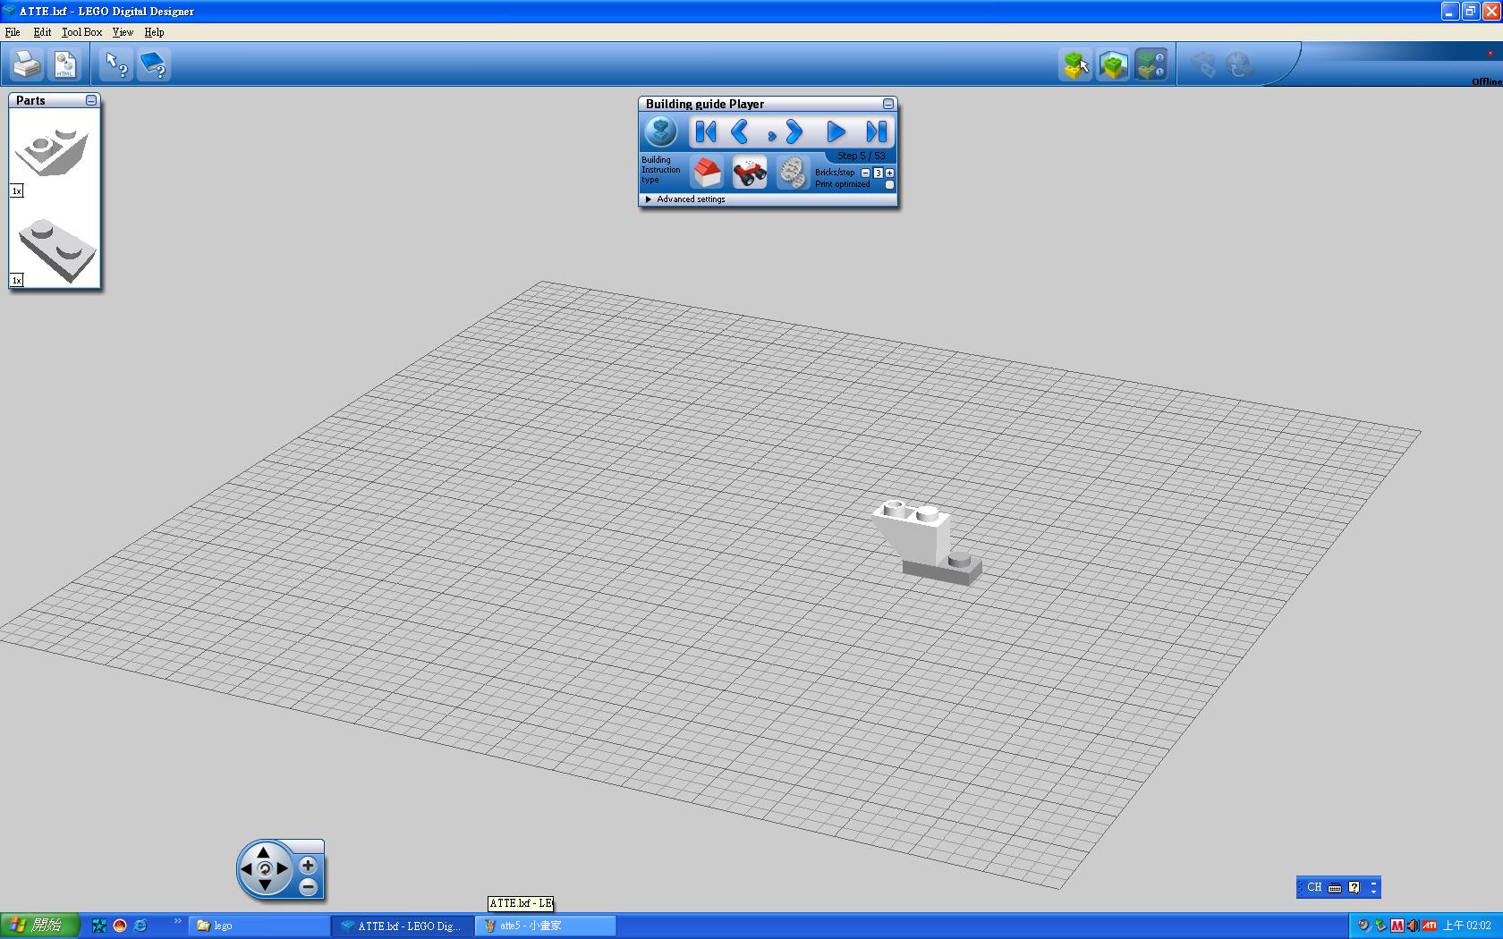
Task: Go to previous building step
Action: coord(740,132)
